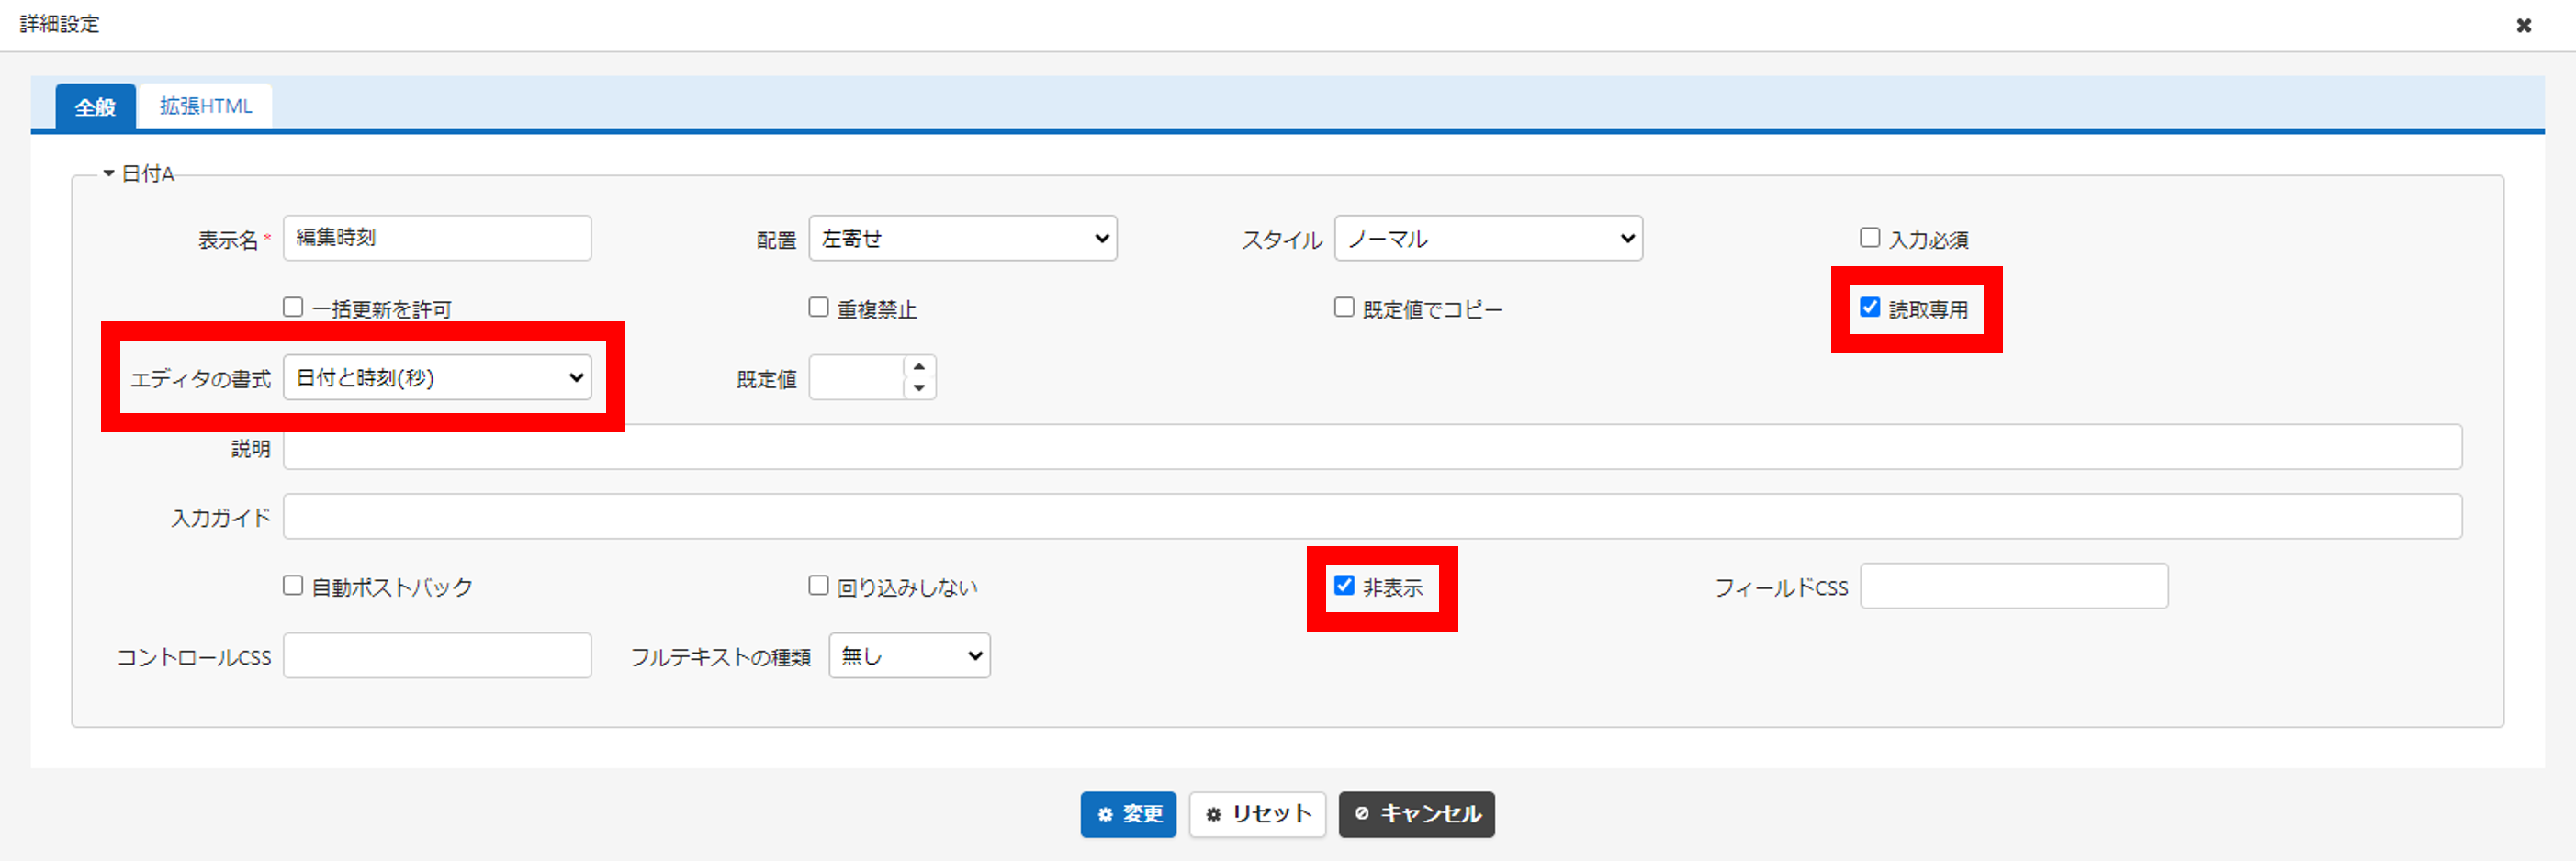Click the コントロールCSS input field

point(437,655)
